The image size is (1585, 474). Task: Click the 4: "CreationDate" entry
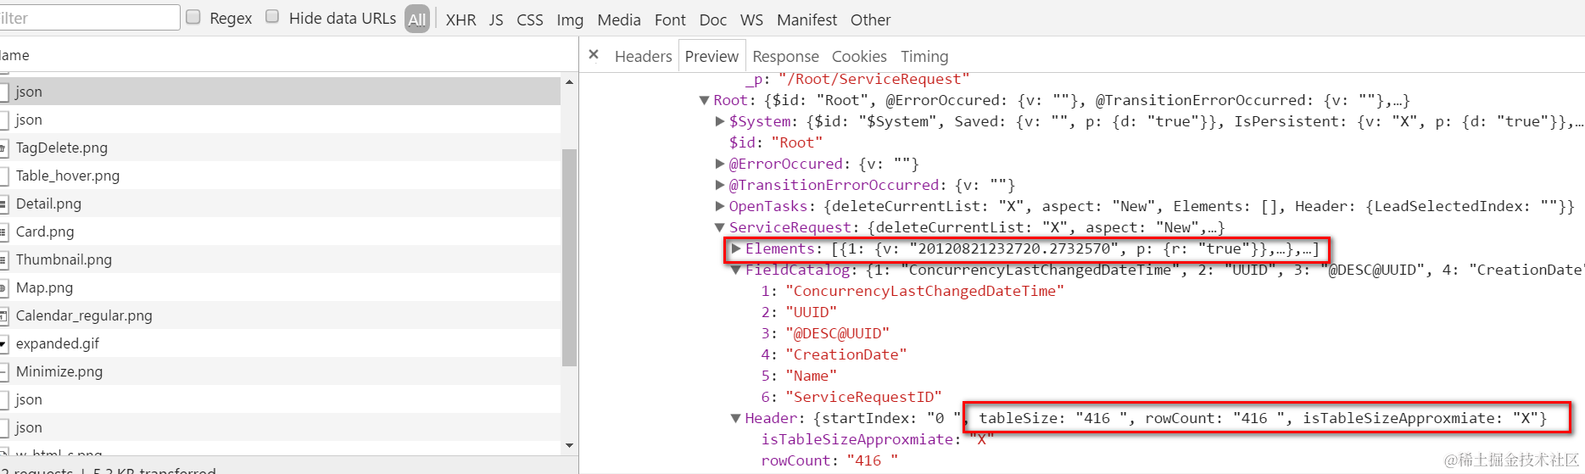point(834,354)
